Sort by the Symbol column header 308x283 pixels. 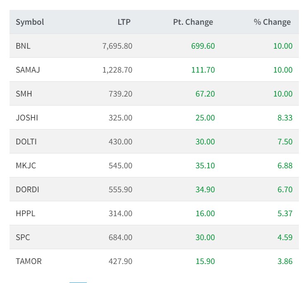tap(30, 22)
